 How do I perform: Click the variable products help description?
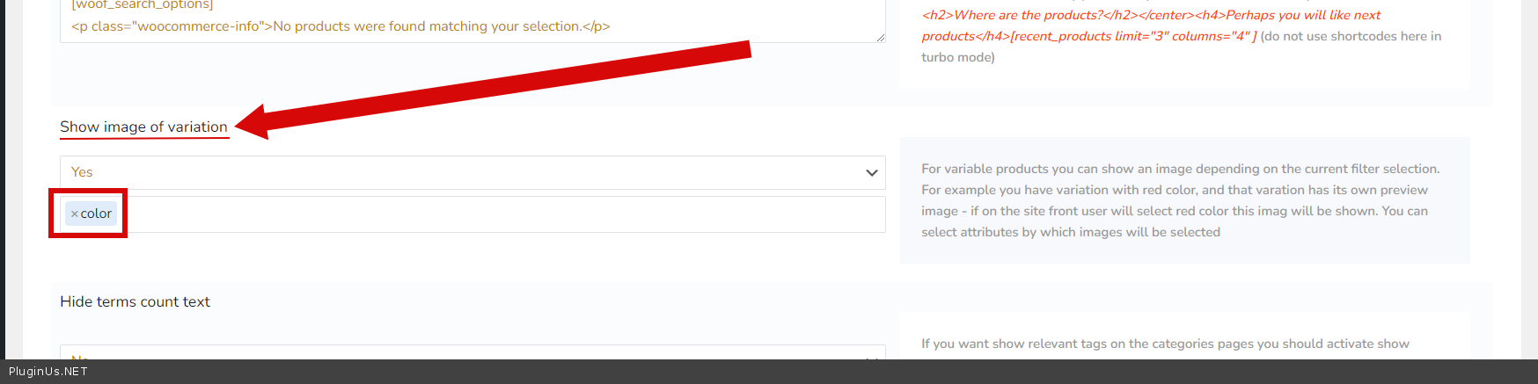click(x=1179, y=200)
